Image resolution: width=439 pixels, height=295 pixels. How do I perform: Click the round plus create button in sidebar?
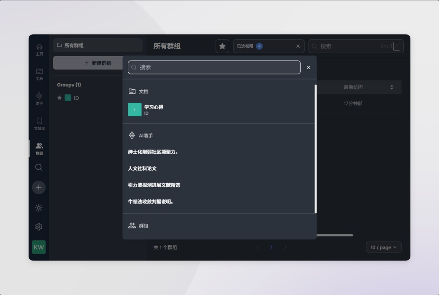[x=39, y=188]
